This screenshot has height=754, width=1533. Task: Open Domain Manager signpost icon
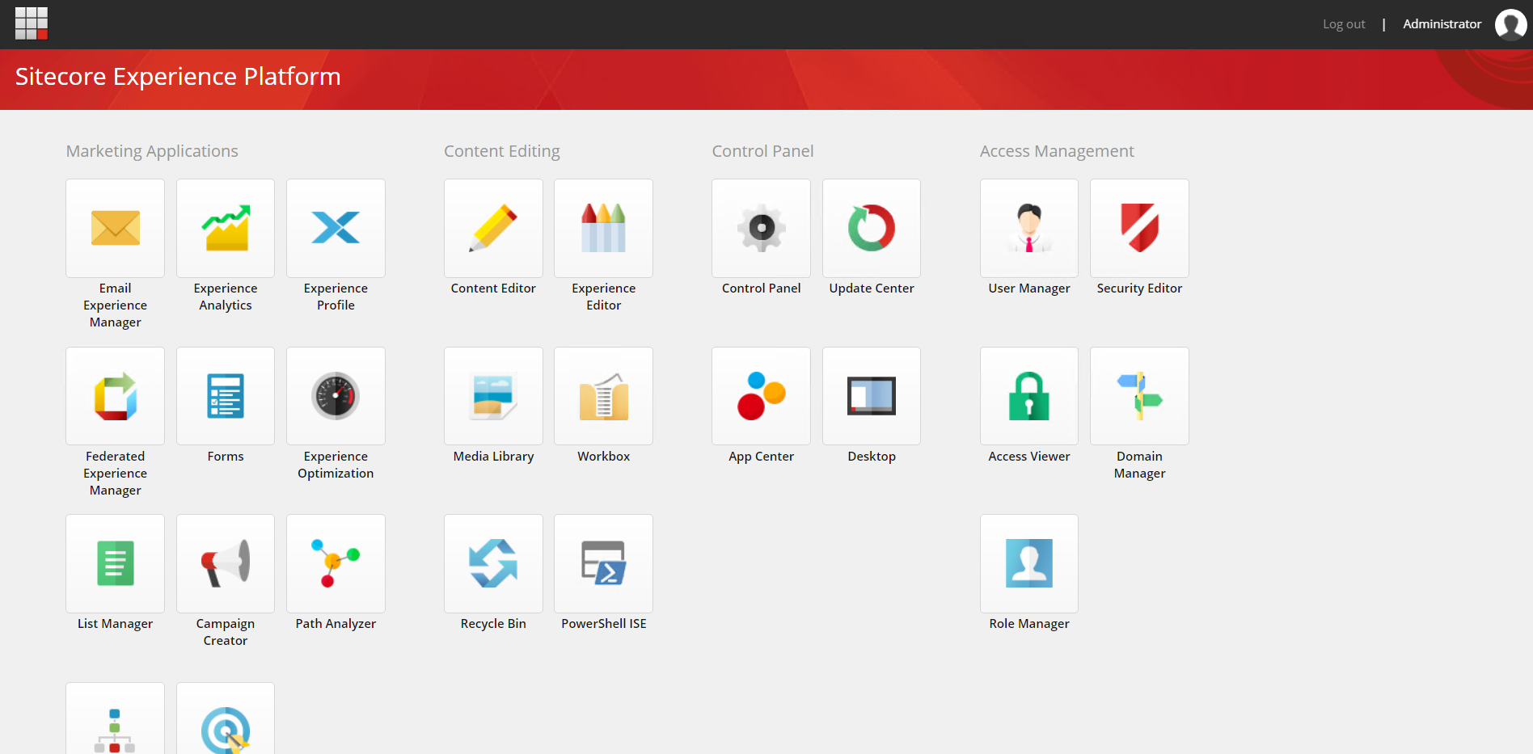click(1139, 396)
